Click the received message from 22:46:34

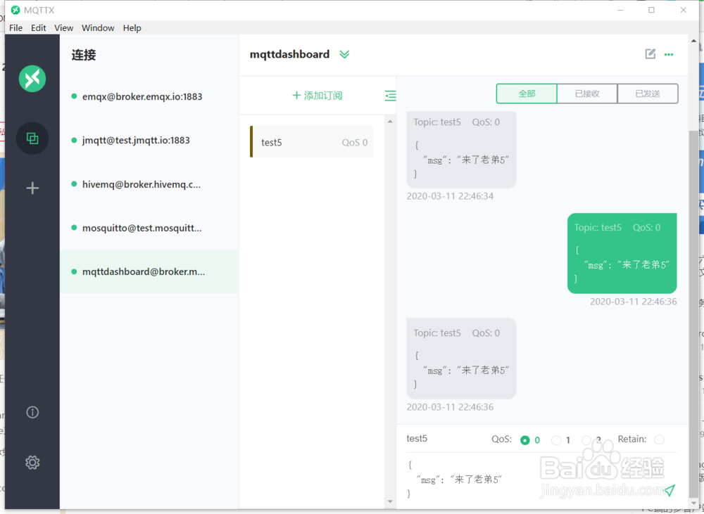(461, 150)
